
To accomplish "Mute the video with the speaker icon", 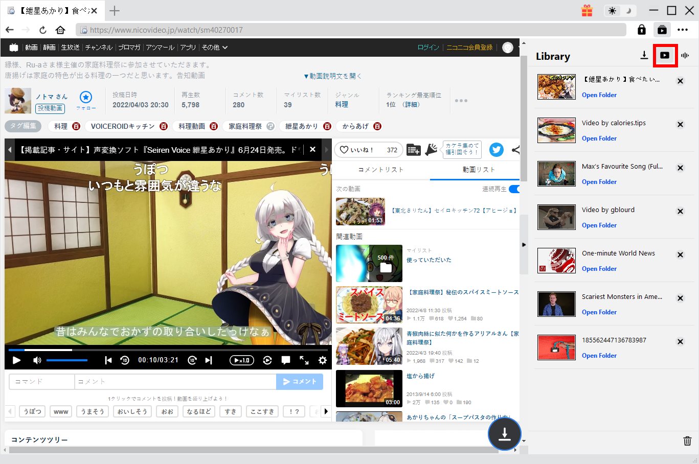I will click(x=36, y=360).
